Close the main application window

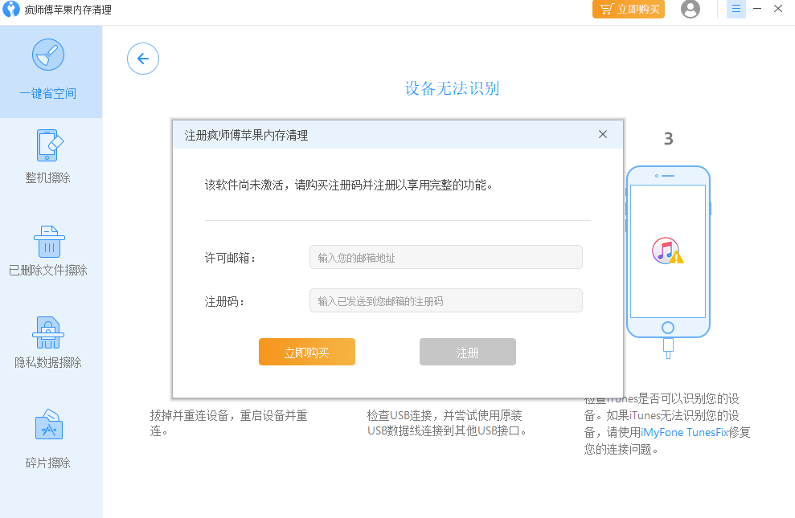(x=778, y=9)
